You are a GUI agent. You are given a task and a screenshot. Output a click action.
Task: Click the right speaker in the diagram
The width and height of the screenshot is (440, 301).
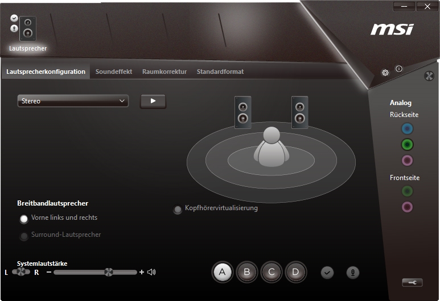(x=300, y=112)
